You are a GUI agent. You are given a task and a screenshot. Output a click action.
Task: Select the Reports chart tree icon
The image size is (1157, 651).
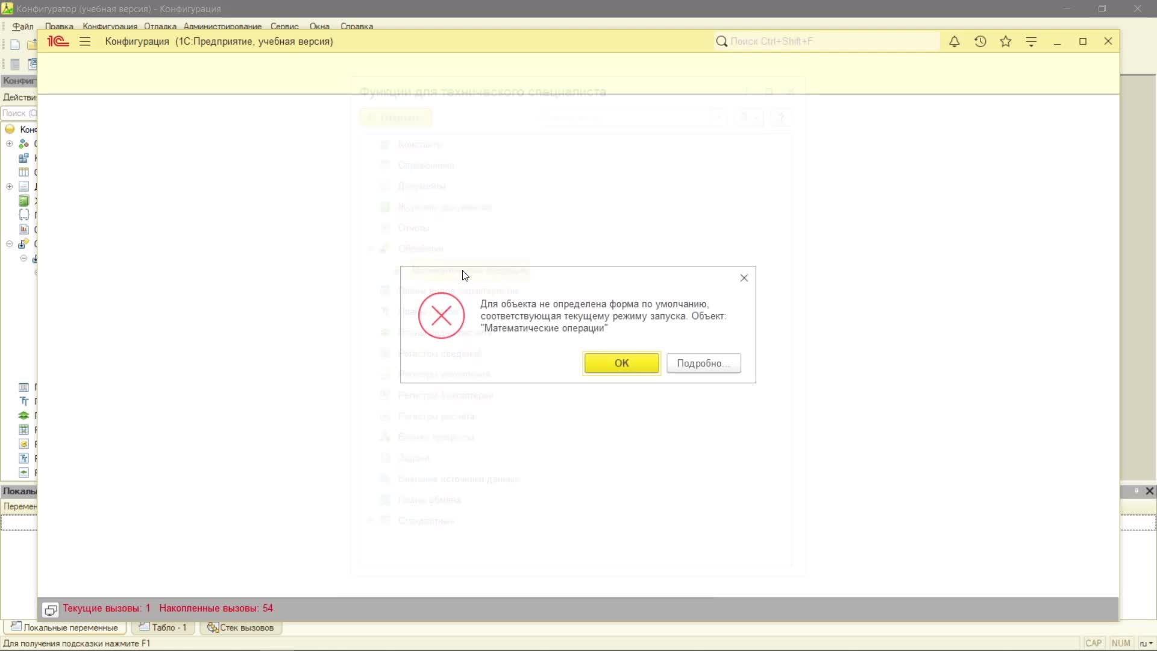[24, 230]
